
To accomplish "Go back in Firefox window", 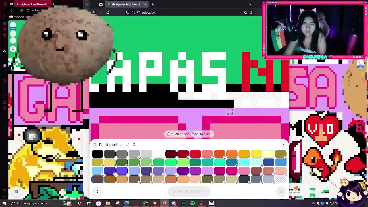I will [x=94, y=12].
